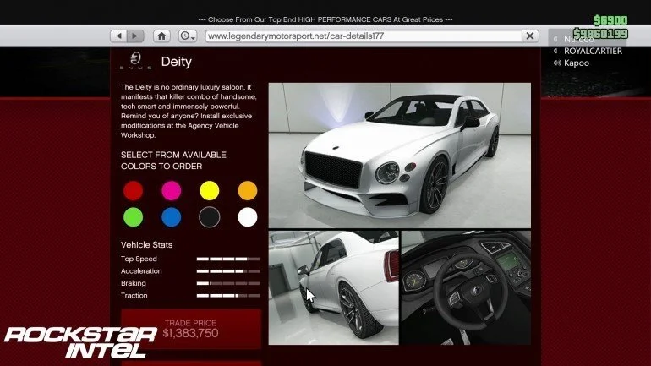The width and height of the screenshot is (651, 366).
Task: Close the in-game browser with X
Action: coord(530,36)
